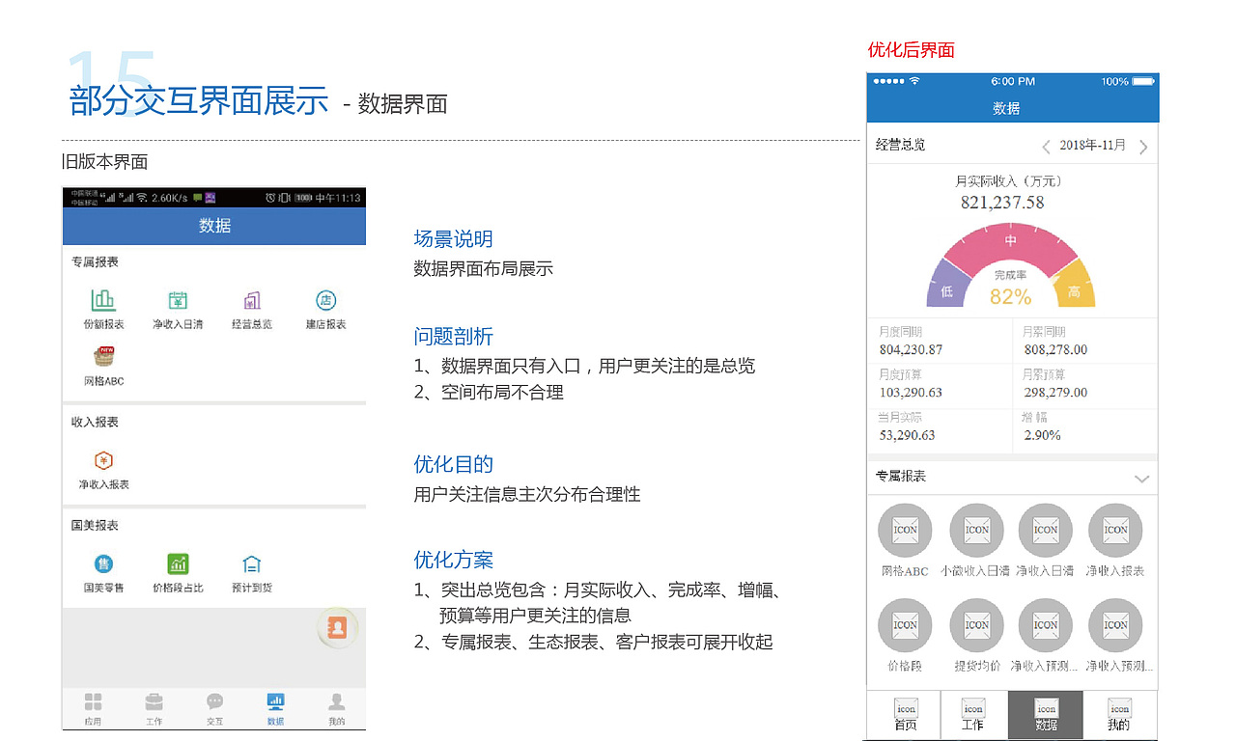Select the 份额报表 bar chart icon
1236x741 pixels.
(x=103, y=299)
